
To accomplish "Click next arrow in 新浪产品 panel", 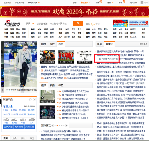I will pyautogui.click(x=34, y=99).
